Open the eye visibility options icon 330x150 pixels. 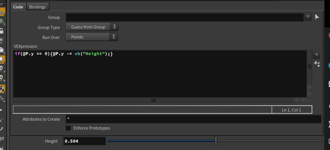[x=2, y=99]
